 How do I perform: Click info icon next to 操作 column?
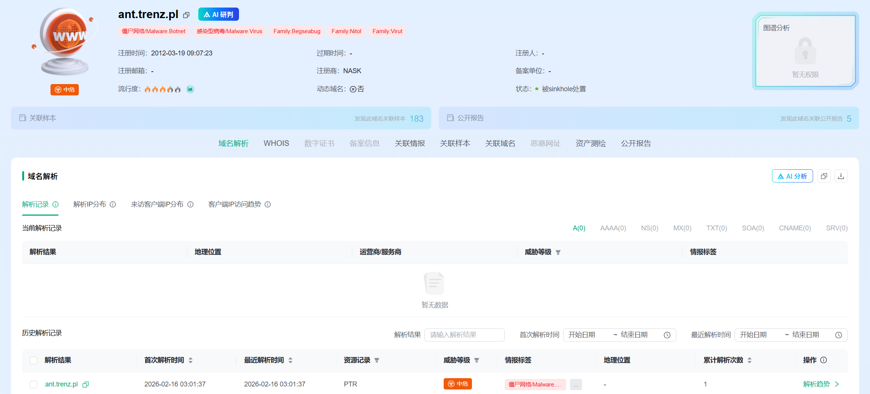coord(824,360)
